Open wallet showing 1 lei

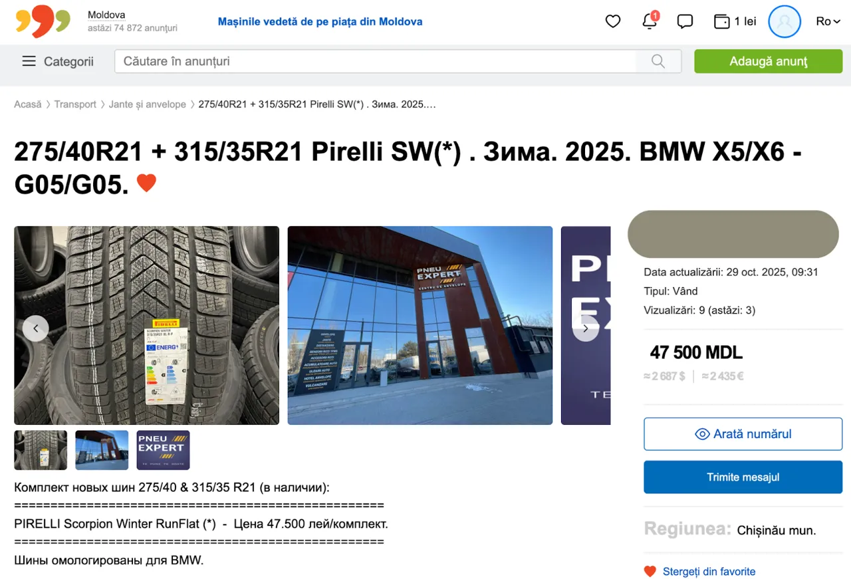coord(735,21)
